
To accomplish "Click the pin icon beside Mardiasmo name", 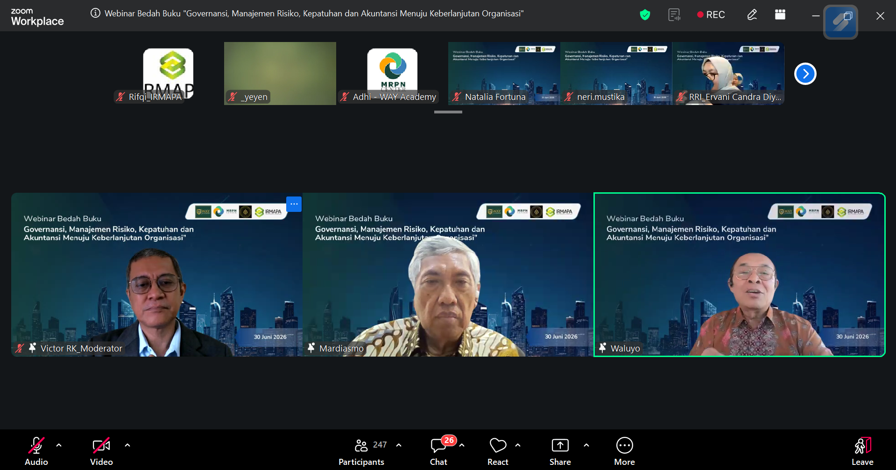I will 311,348.
